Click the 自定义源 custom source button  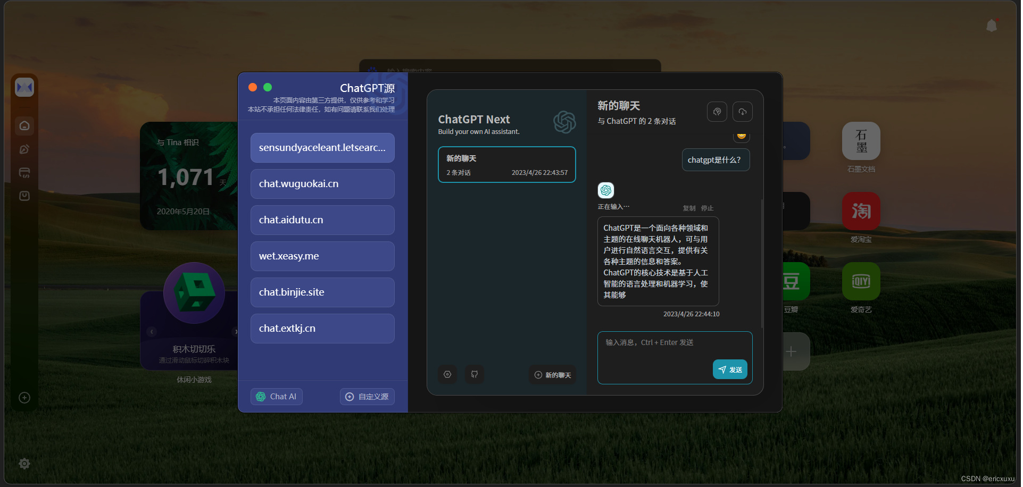tap(367, 397)
